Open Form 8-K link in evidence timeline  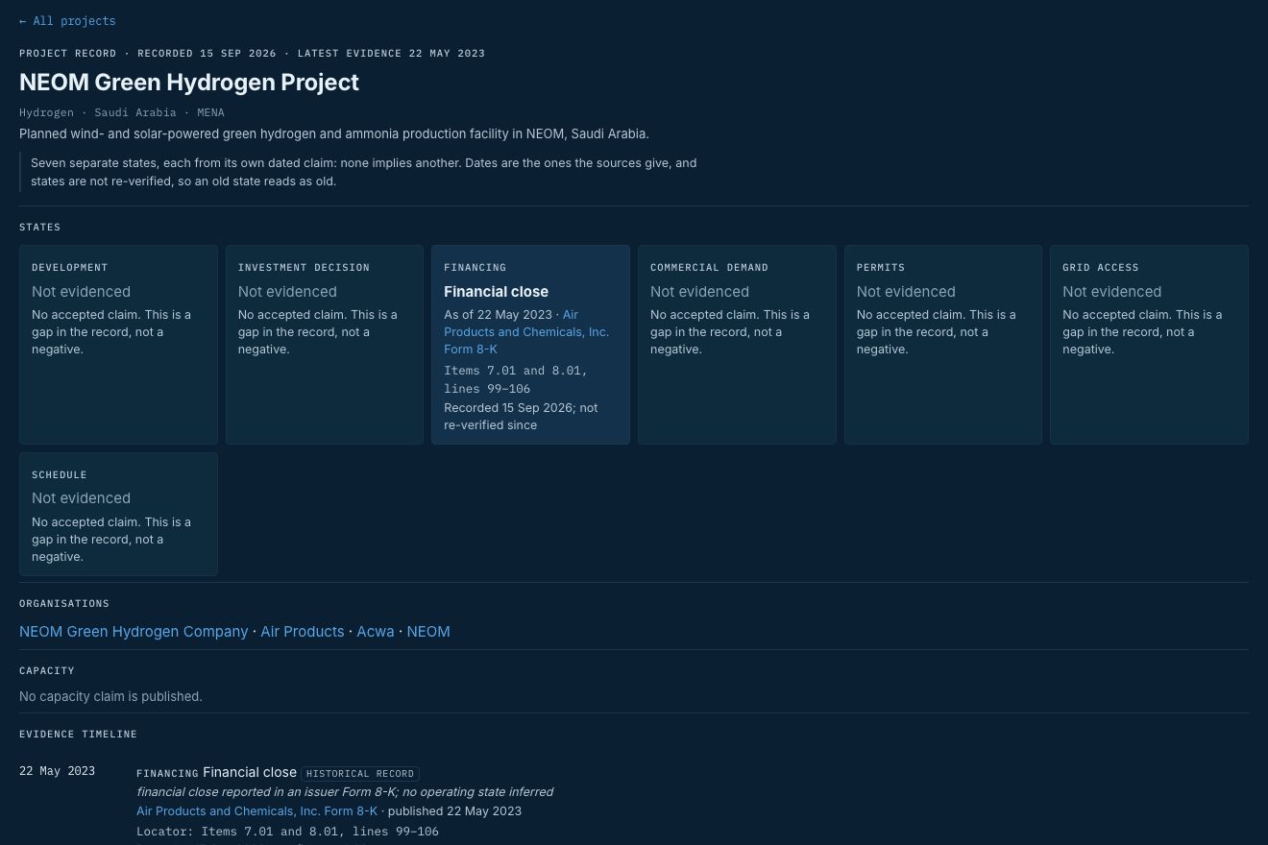pos(256,811)
